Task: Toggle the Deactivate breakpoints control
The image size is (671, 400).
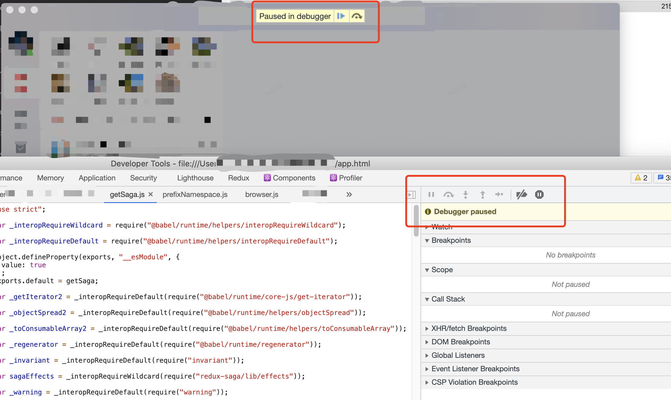Action: [x=522, y=194]
